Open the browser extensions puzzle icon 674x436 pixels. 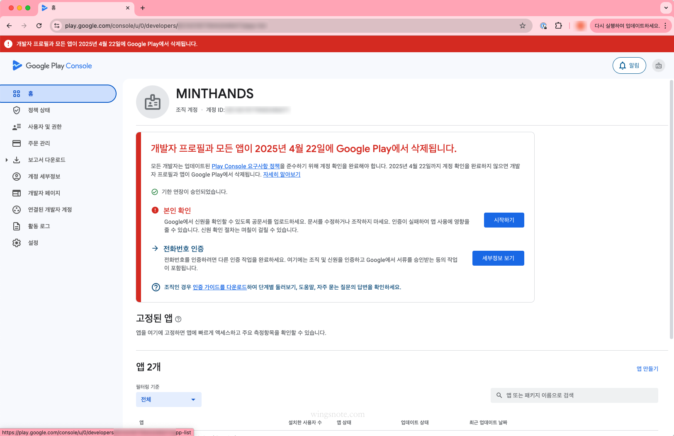559,26
